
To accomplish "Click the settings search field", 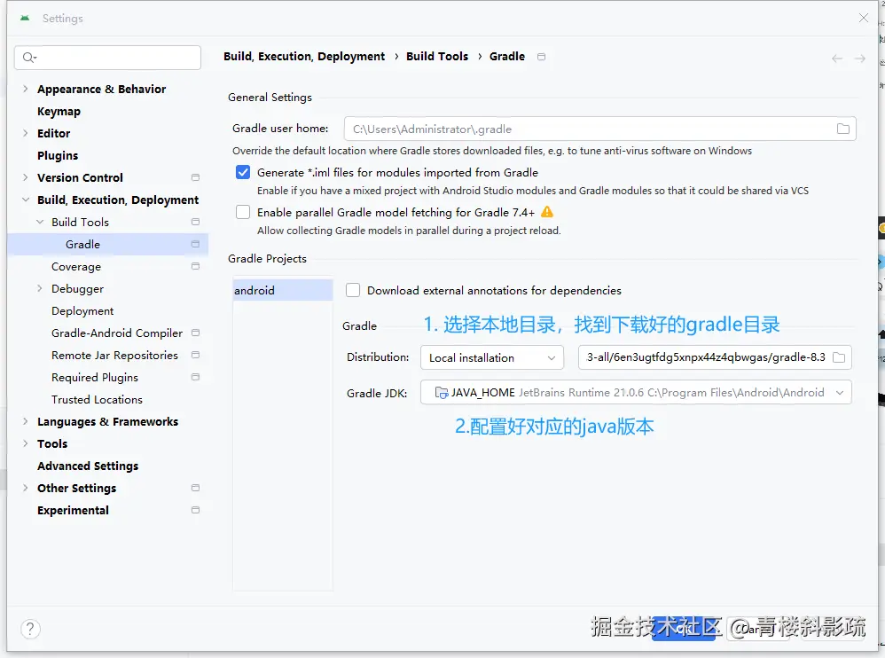I will 108,58.
